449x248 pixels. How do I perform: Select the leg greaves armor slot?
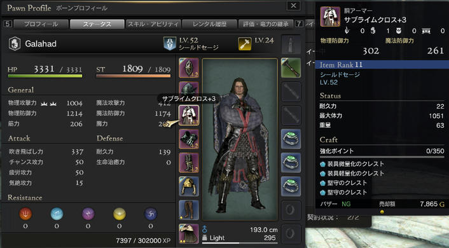[x=189, y=163]
